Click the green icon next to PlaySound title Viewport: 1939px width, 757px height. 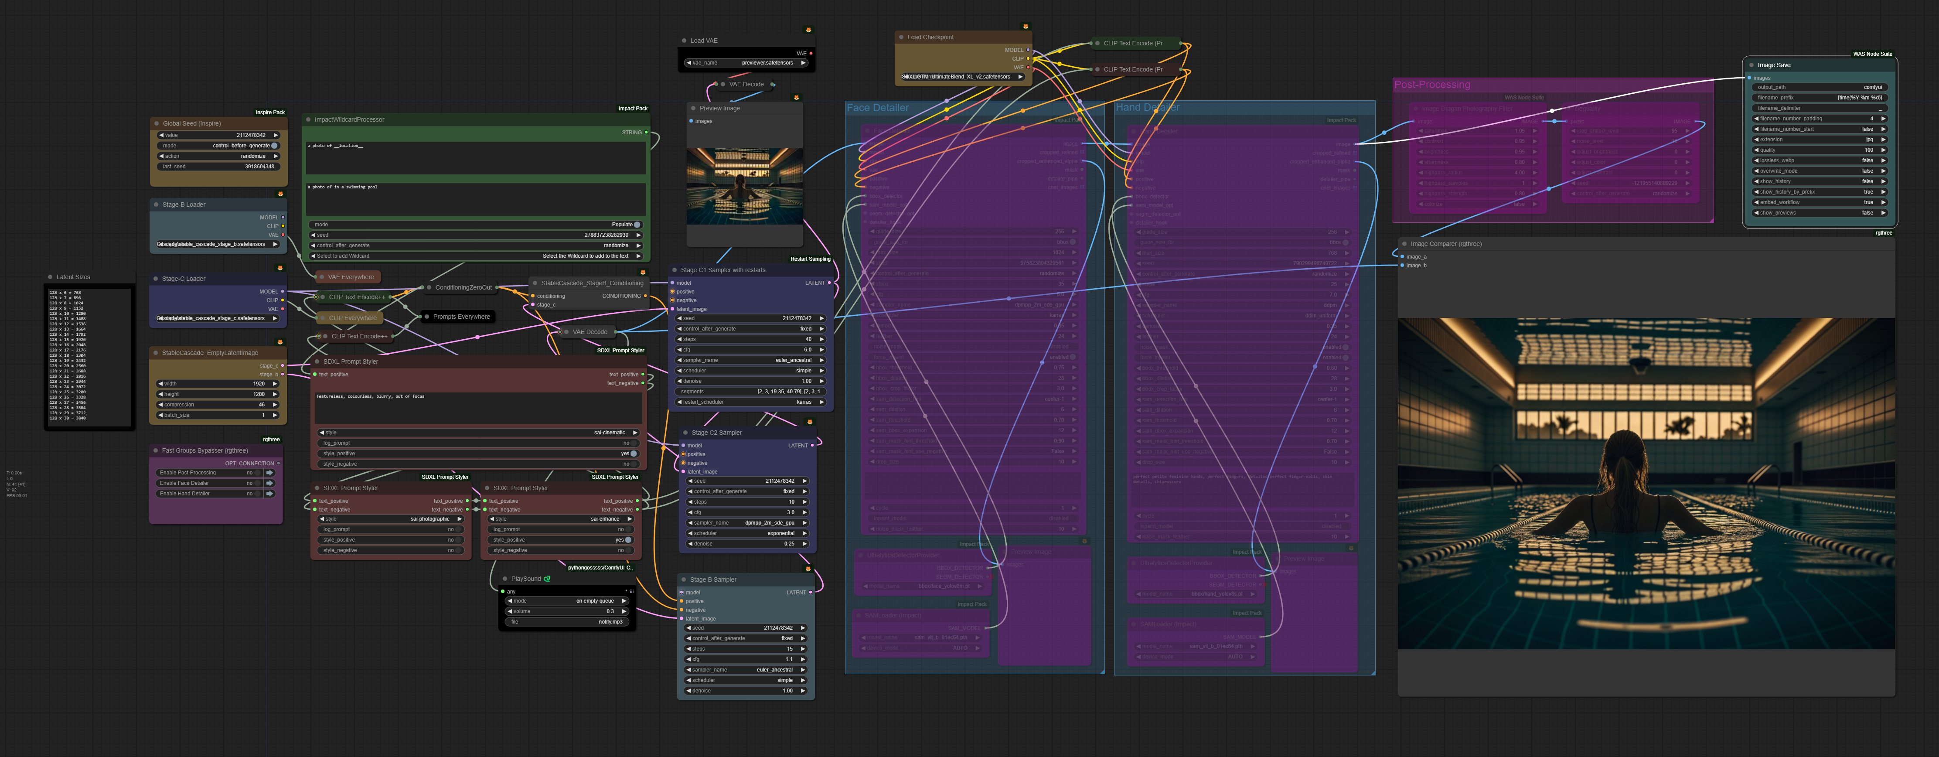point(547,579)
